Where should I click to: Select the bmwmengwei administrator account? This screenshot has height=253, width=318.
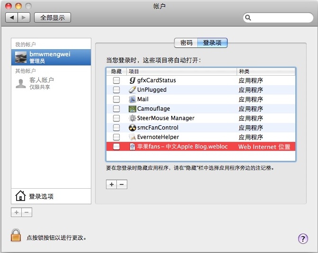pyautogui.click(x=51, y=57)
